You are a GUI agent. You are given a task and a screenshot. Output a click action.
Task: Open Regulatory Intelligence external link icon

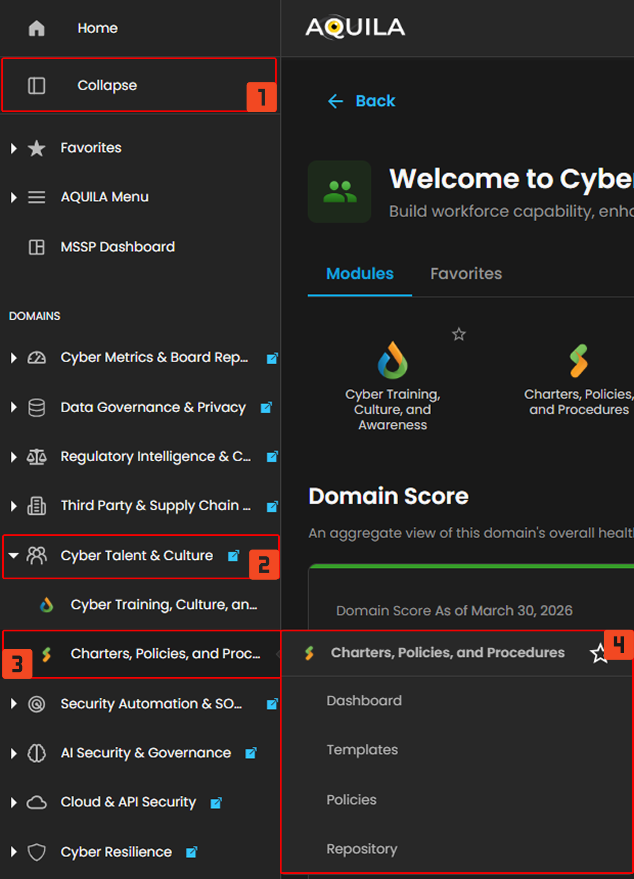click(x=272, y=457)
